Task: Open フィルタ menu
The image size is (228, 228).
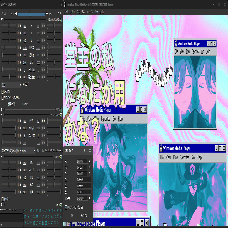Action: point(72,12)
